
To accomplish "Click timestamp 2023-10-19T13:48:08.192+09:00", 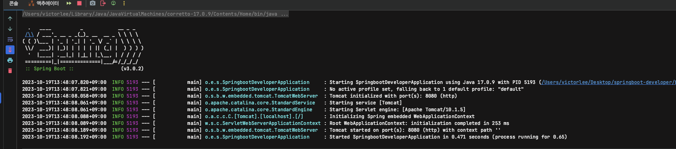I will tap(64, 137).
